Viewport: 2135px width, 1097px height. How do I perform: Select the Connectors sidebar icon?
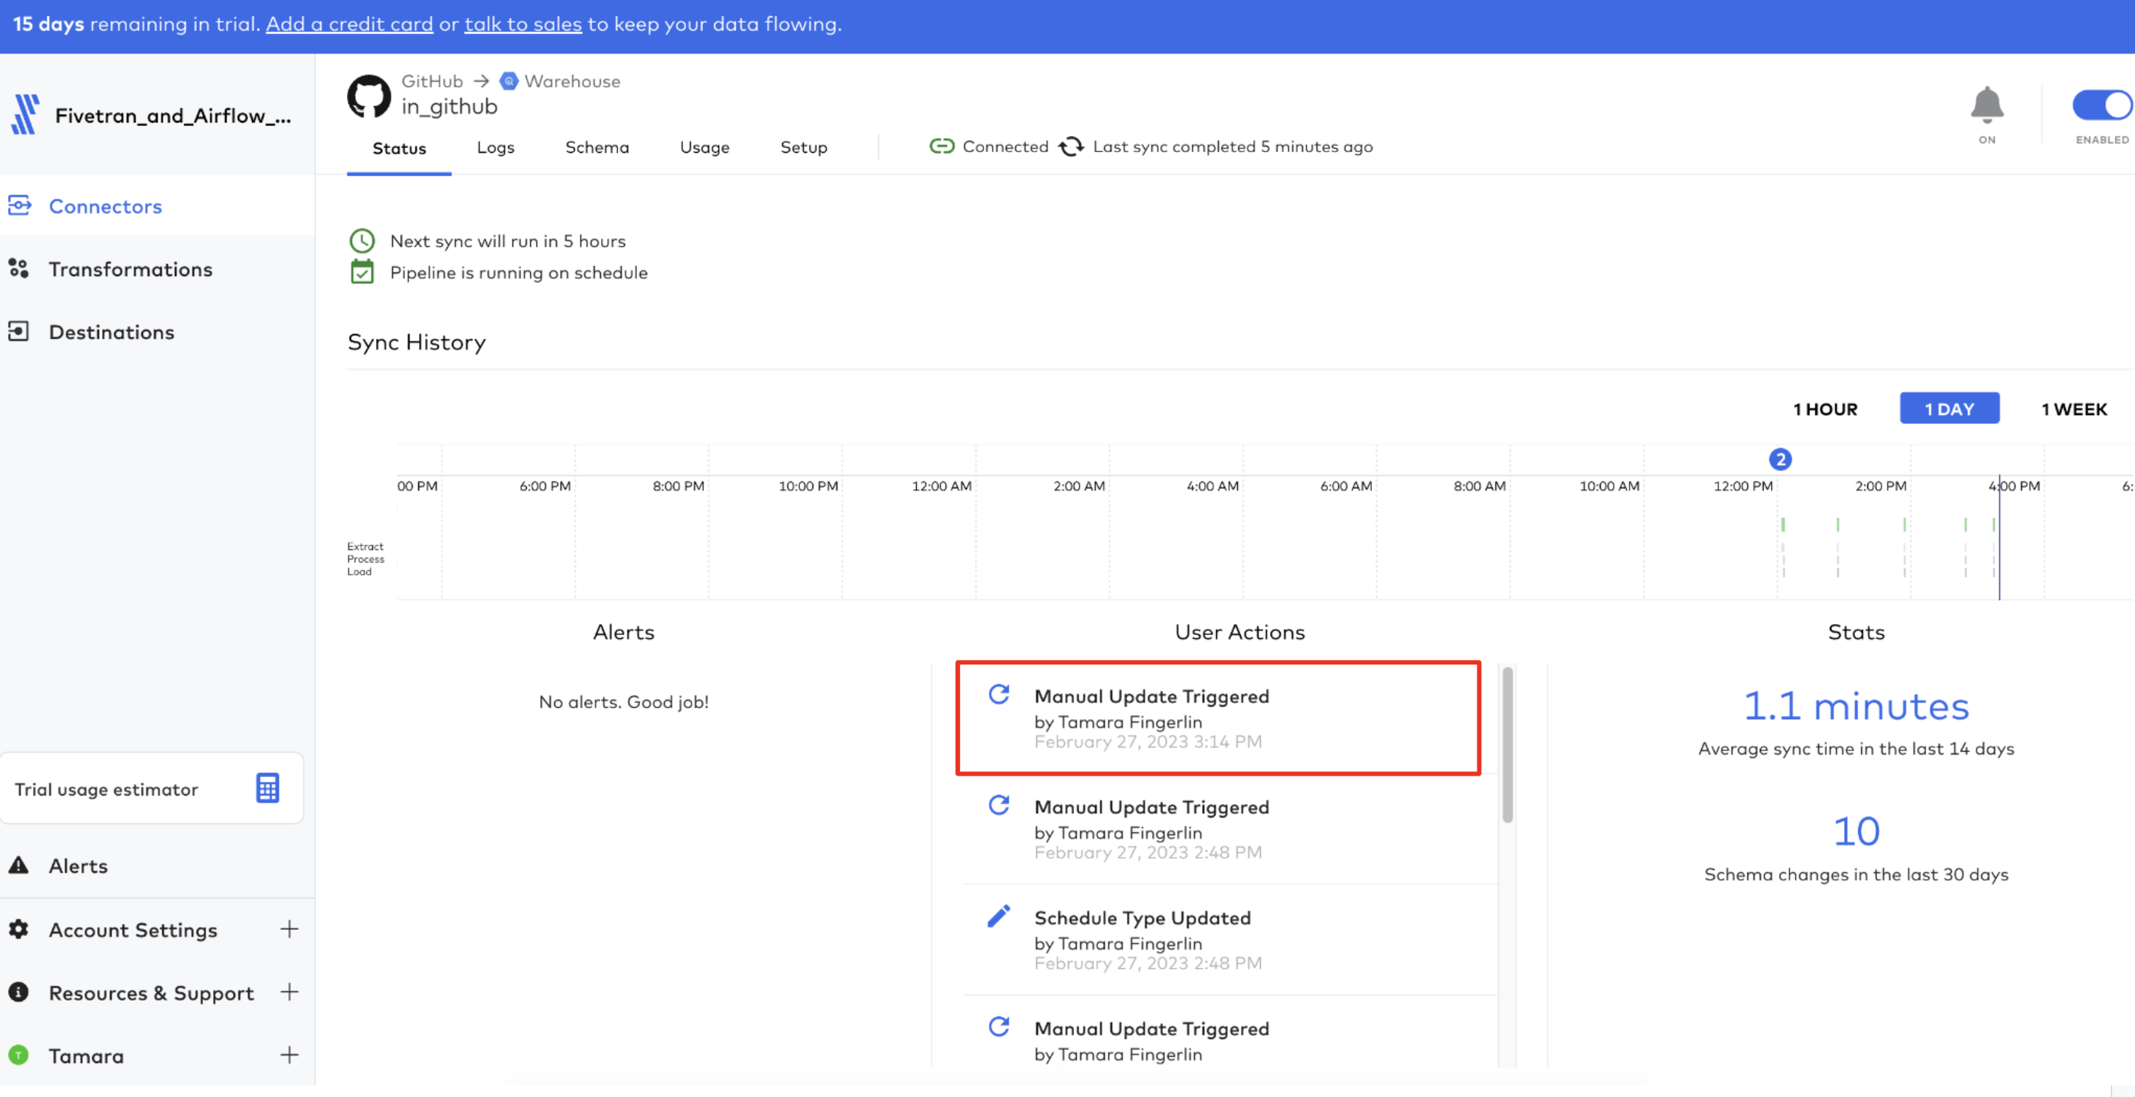tap(20, 205)
